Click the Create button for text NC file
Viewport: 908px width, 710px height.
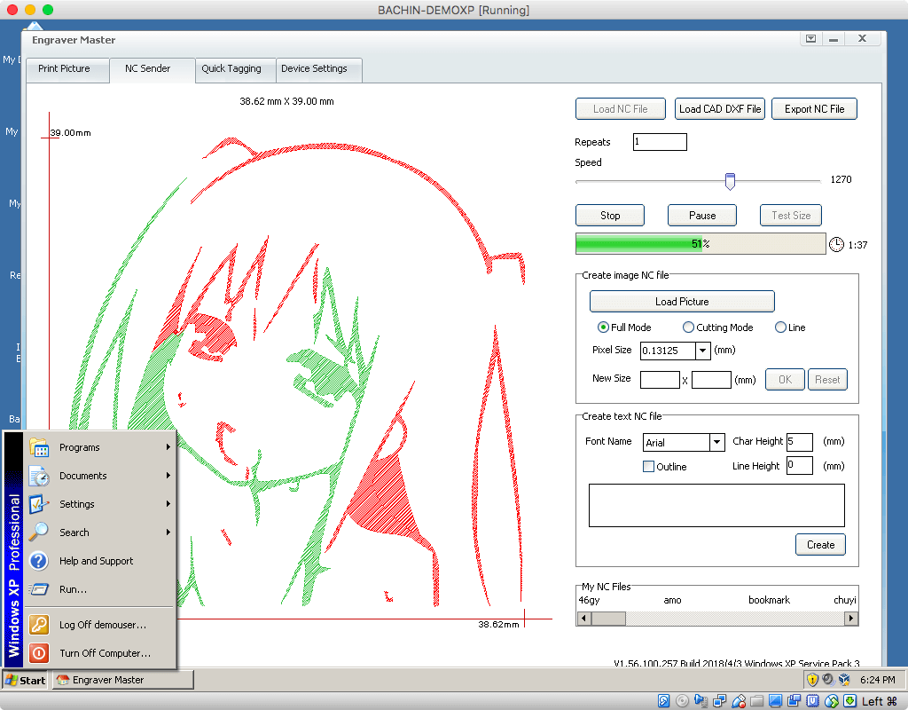click(x=820, y=545)
